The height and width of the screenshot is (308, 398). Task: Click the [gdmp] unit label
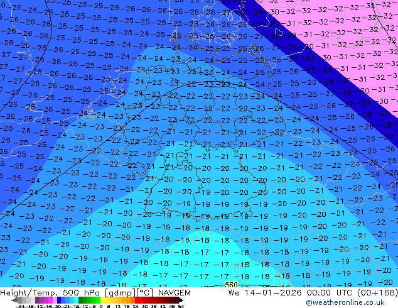[x=119, y=293]
